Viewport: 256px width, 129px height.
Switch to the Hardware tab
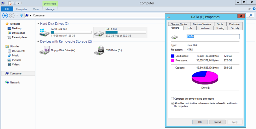click(x=204, y=28)
